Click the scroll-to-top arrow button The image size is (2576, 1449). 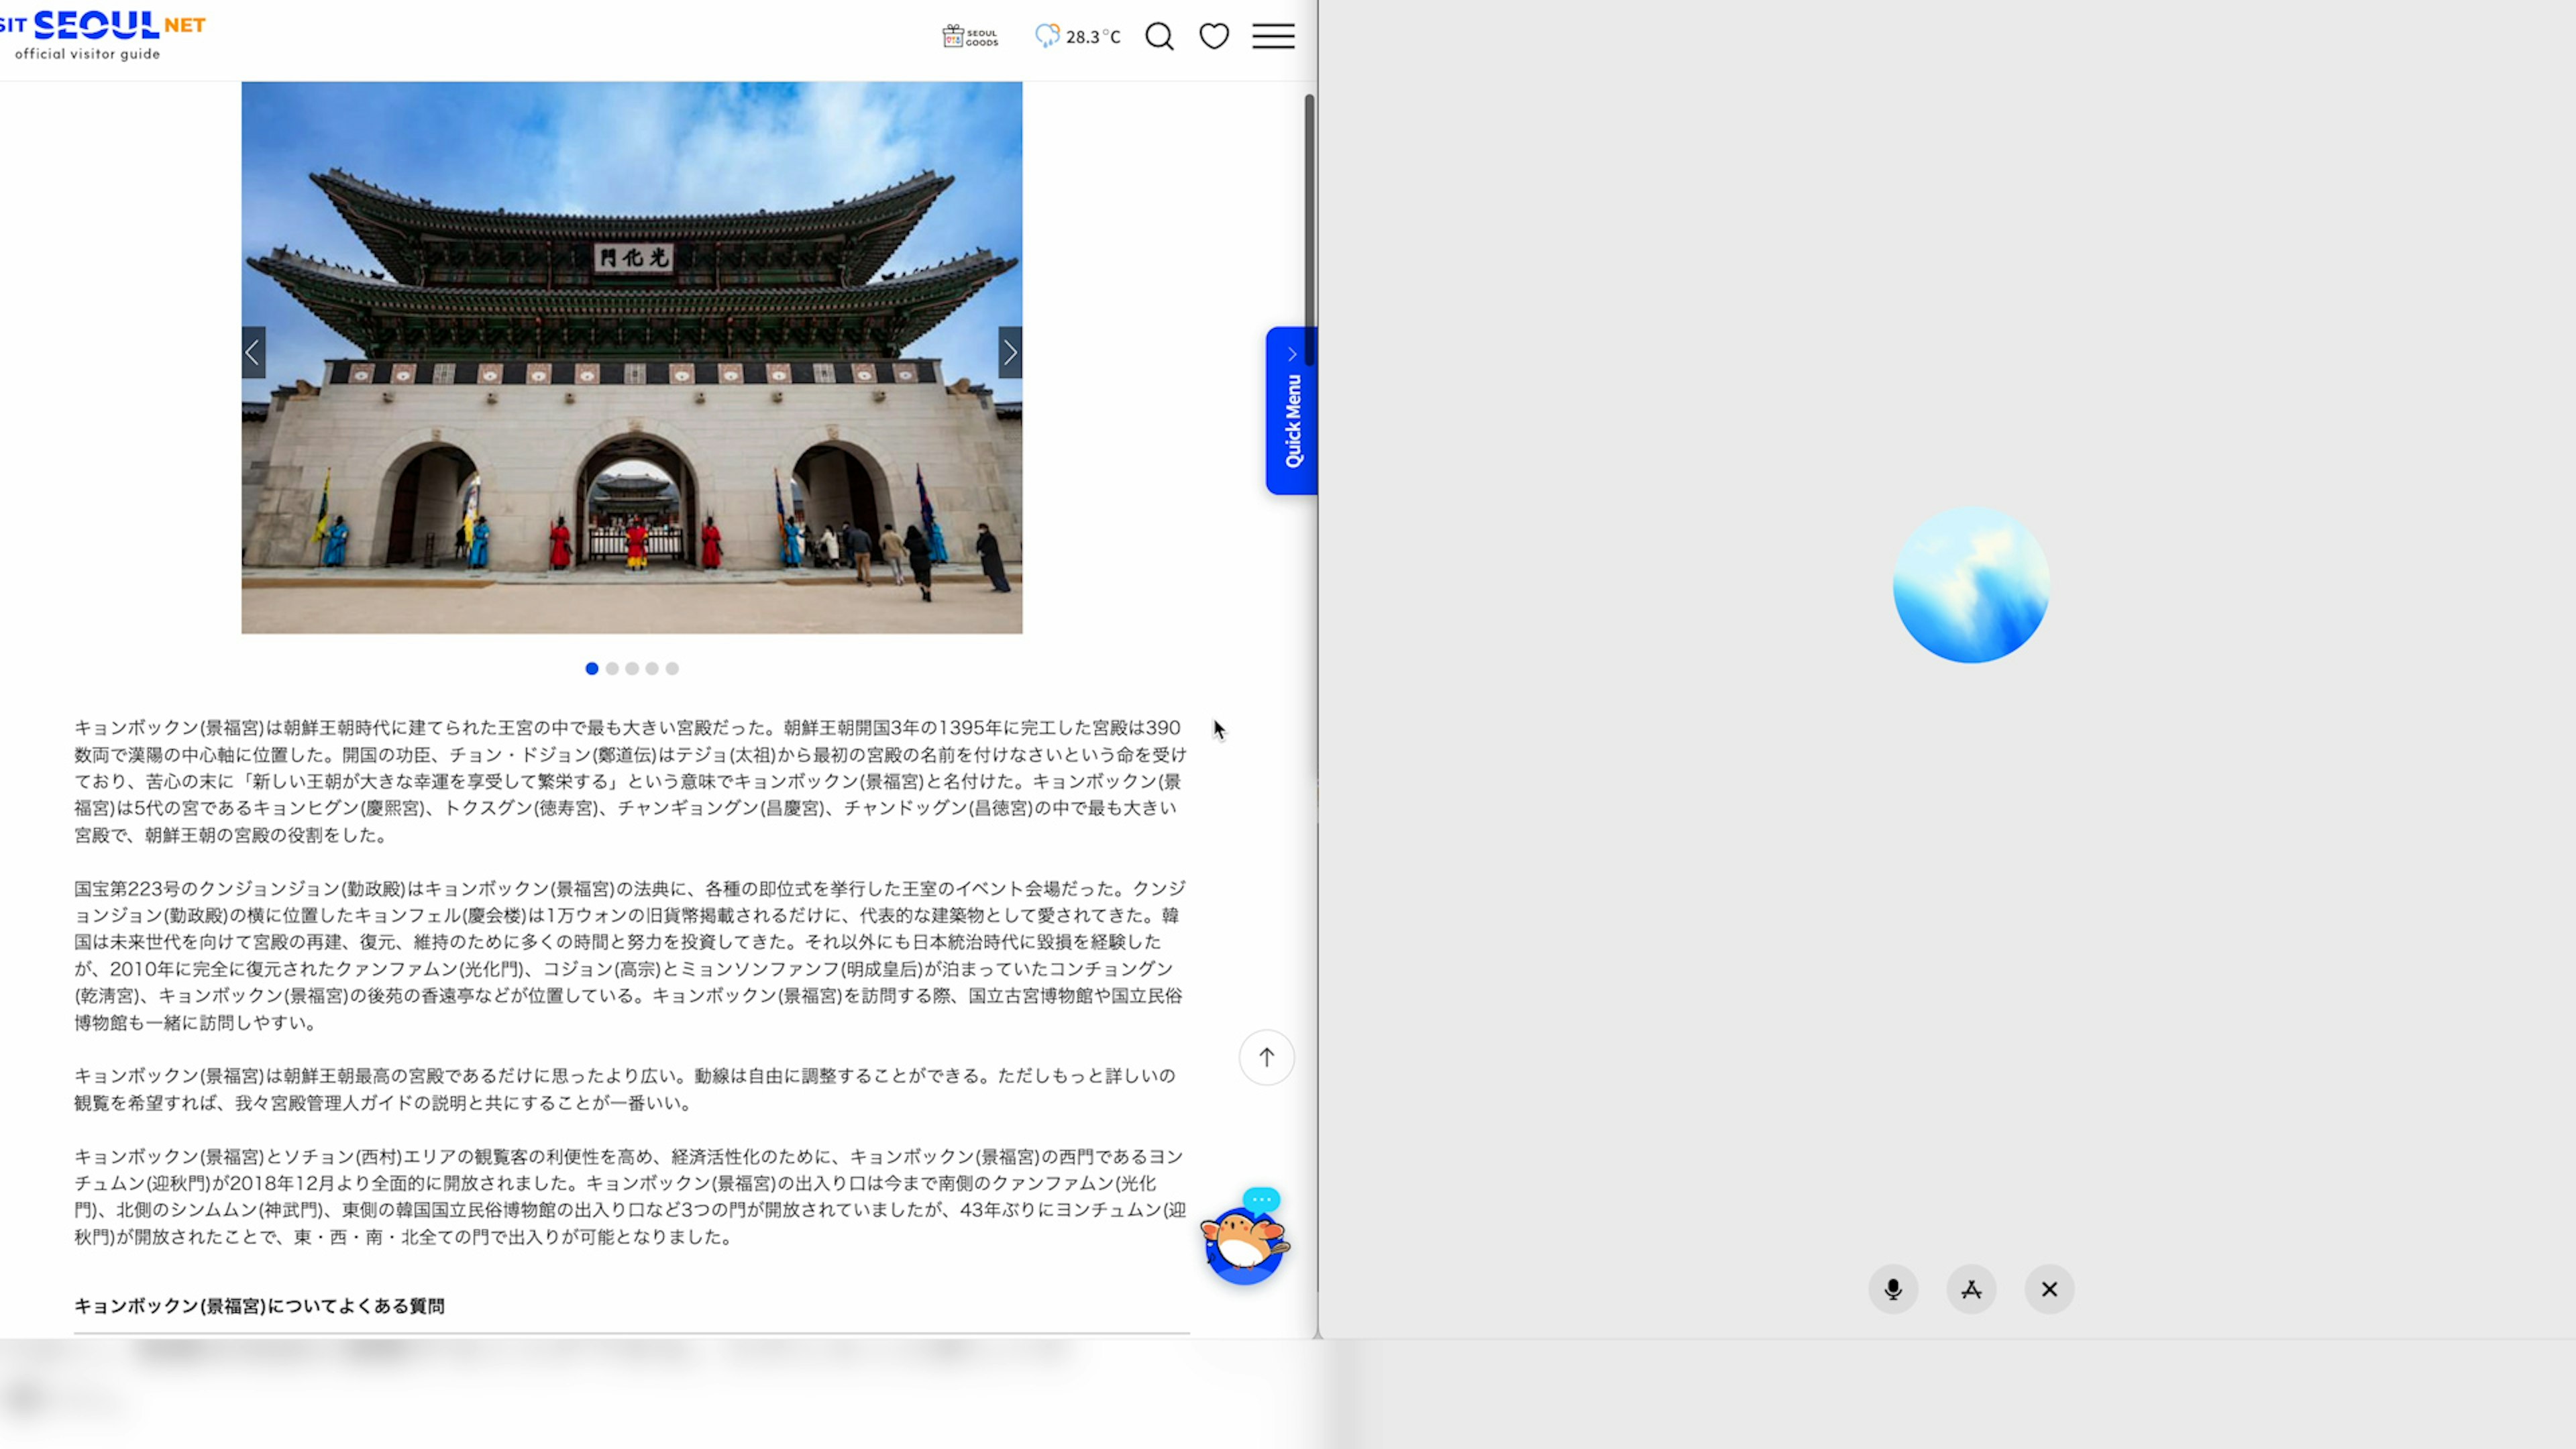(1266, 1057)
